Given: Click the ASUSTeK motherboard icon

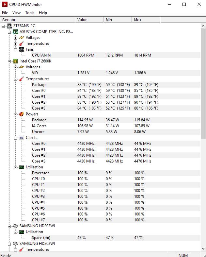Looking at the screenshot, I should point(15,32).
